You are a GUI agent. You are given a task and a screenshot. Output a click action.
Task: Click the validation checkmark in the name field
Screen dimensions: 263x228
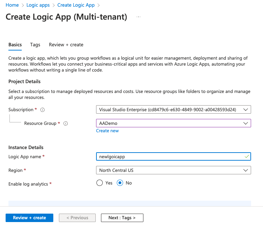tap(247, 156)
